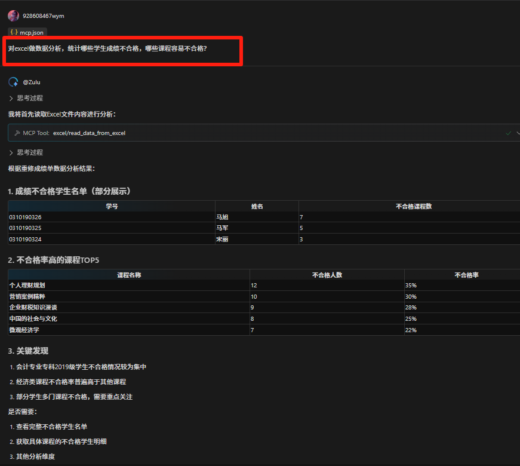Click the @Zulu assistant avatar icon
This screenshot has height=466, width=520.
pyautogui.click(x=13, y=82)
